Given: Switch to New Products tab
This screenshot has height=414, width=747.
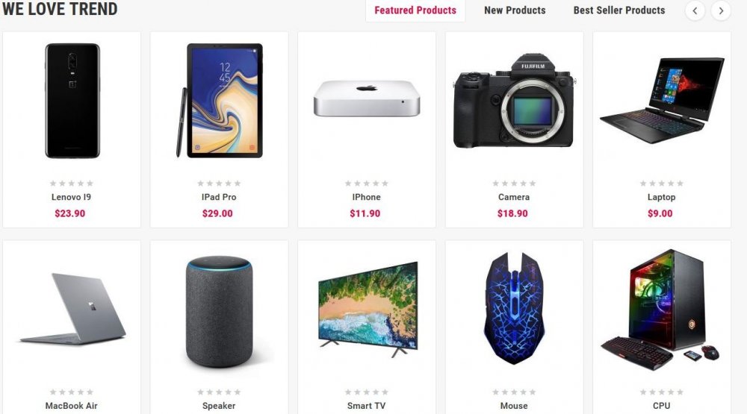Looking at the screenshot, I should point(515,10).
